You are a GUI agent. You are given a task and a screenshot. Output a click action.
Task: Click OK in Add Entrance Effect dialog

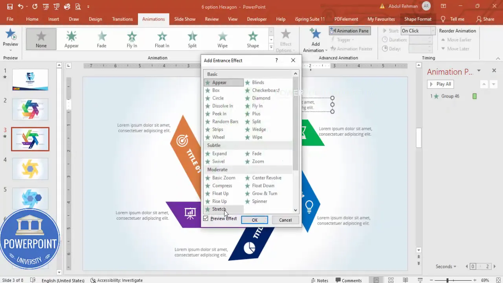(x=255, y=220)
